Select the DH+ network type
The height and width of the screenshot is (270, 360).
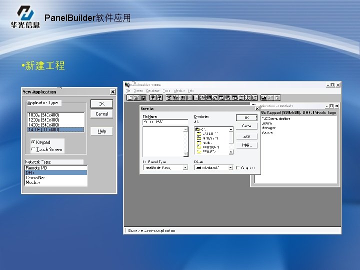click(x=56, y=172)
